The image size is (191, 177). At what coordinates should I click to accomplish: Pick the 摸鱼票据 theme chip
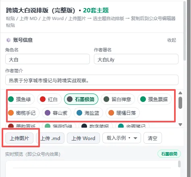click(x=154, y=99)
